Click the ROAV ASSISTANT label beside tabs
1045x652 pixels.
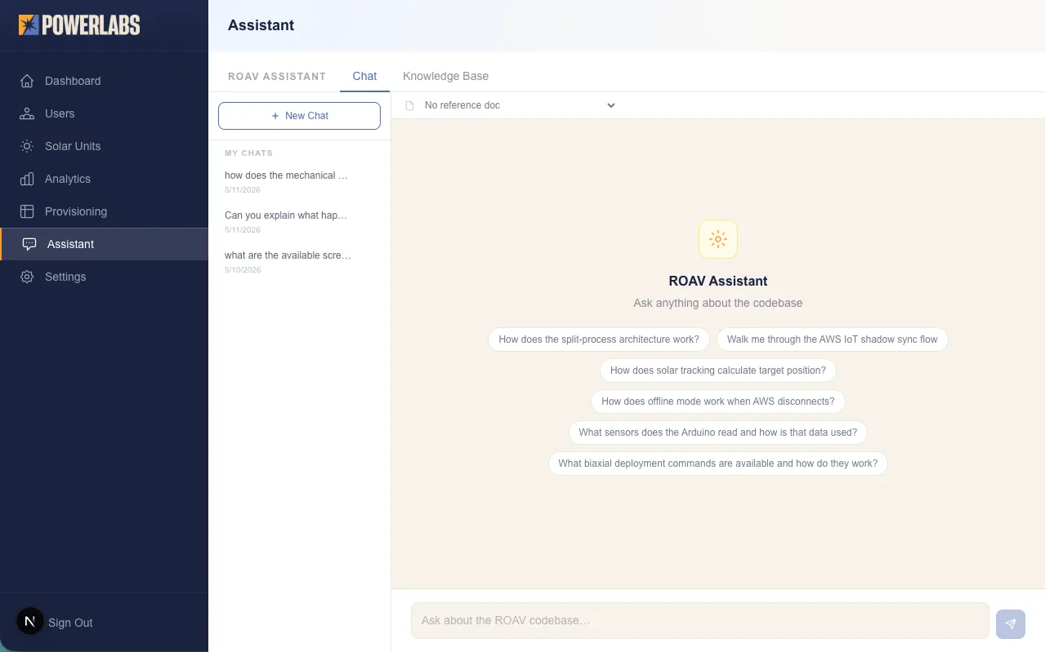coord(277,76)
